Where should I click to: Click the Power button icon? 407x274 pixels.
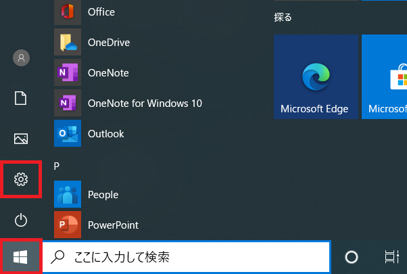tap(21, 220)
